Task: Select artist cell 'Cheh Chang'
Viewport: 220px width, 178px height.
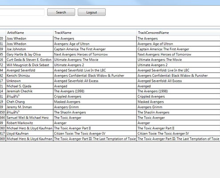Action: point(29,102)
